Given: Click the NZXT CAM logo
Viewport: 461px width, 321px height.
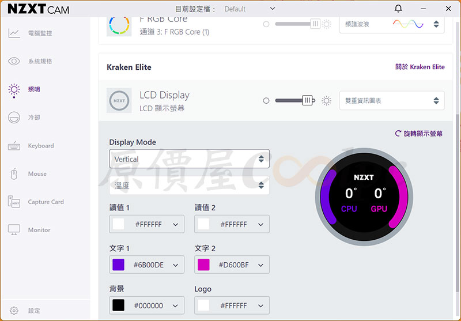Looking at the screenshot, I should click(39, 9).
